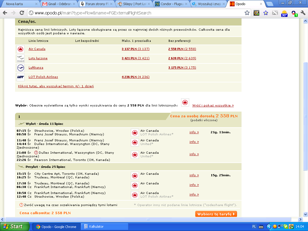Open the blue star bookmarks extension
308x231 pixels.
click(266, 13)
